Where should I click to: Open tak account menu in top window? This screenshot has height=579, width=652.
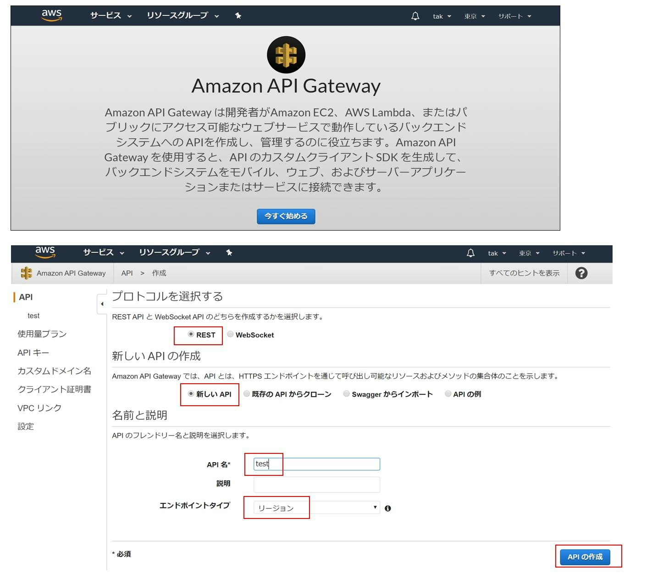click(x=442, y=17)
